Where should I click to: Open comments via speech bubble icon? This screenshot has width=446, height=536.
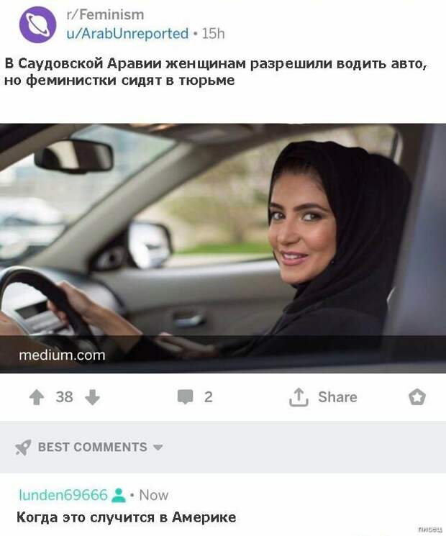pos(186,397)
